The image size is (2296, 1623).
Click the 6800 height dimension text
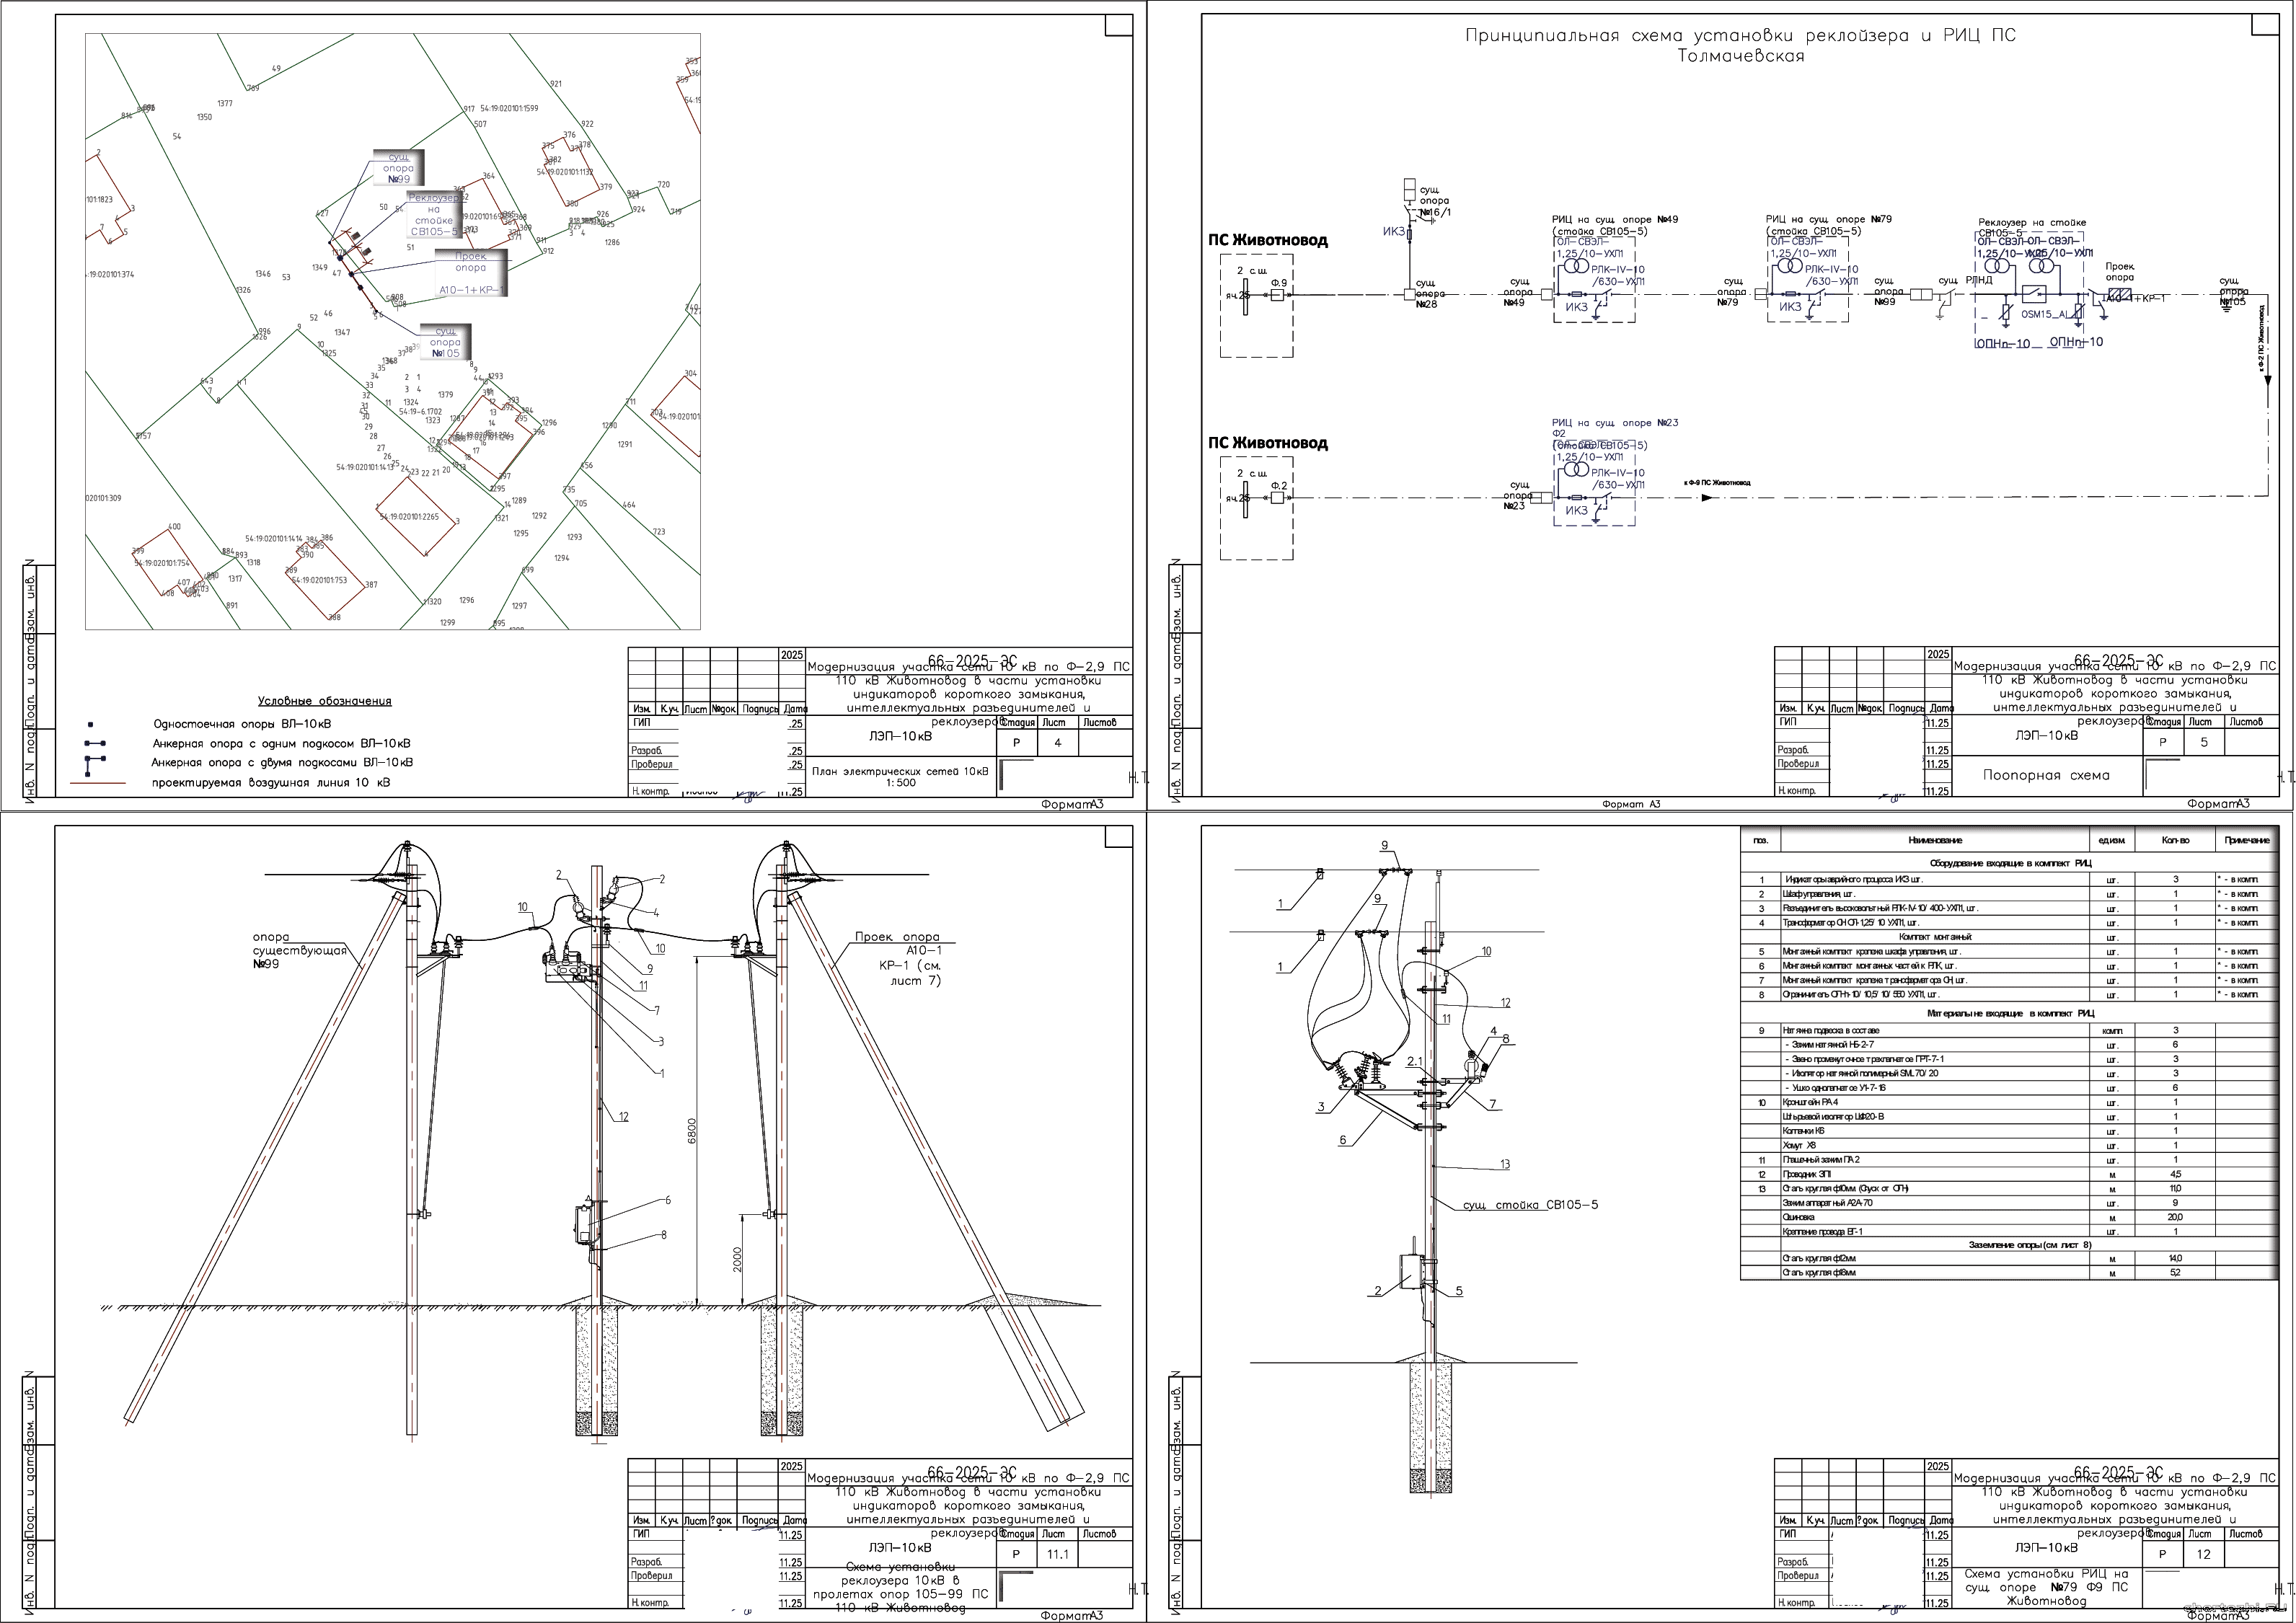coord(692,1130)
